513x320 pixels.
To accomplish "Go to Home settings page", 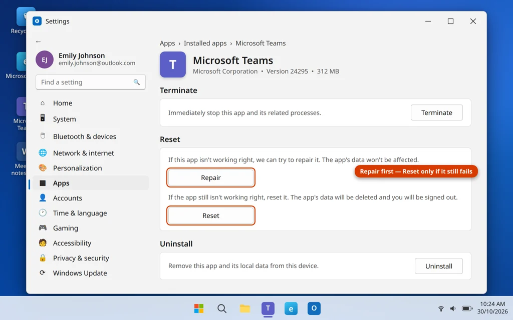I will [x=90, y=103].
